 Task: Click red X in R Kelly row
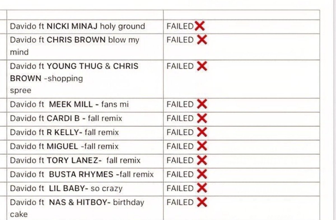tap(202, 132)
